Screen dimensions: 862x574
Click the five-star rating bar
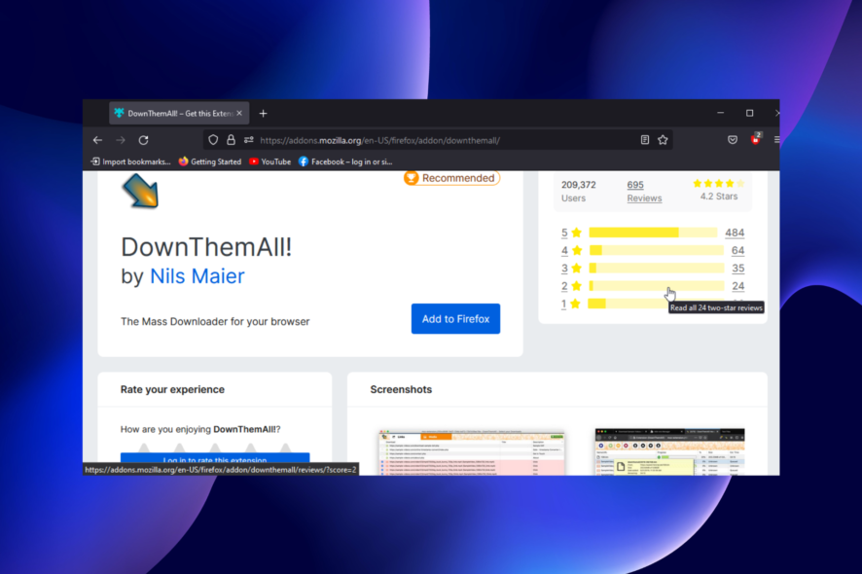pyautogui.click(x=653, y=233)
